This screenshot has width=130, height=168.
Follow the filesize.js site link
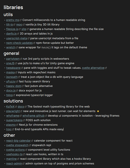click(24, 29)
